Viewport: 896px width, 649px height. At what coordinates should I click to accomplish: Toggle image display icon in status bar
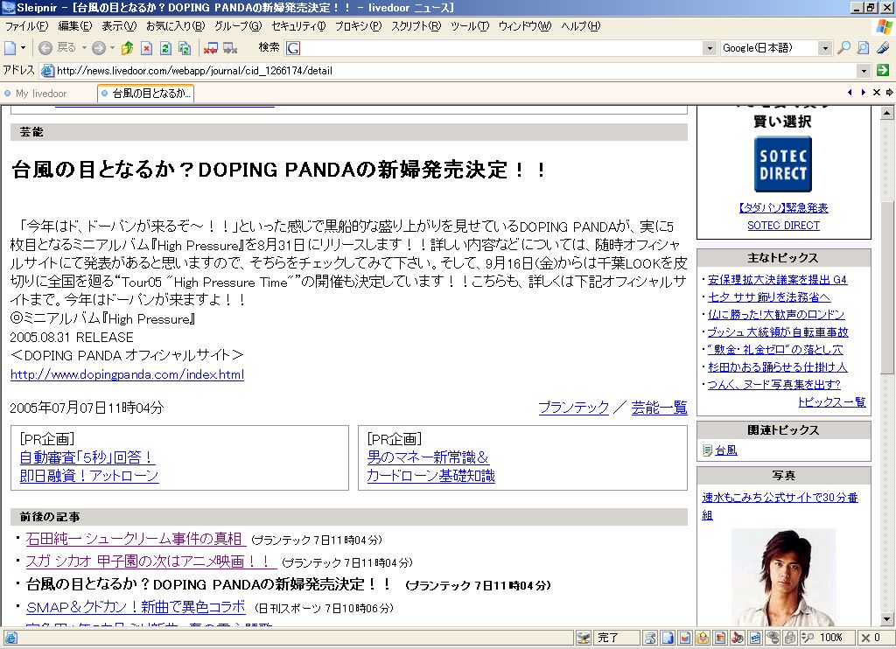(x=720, y=638)
